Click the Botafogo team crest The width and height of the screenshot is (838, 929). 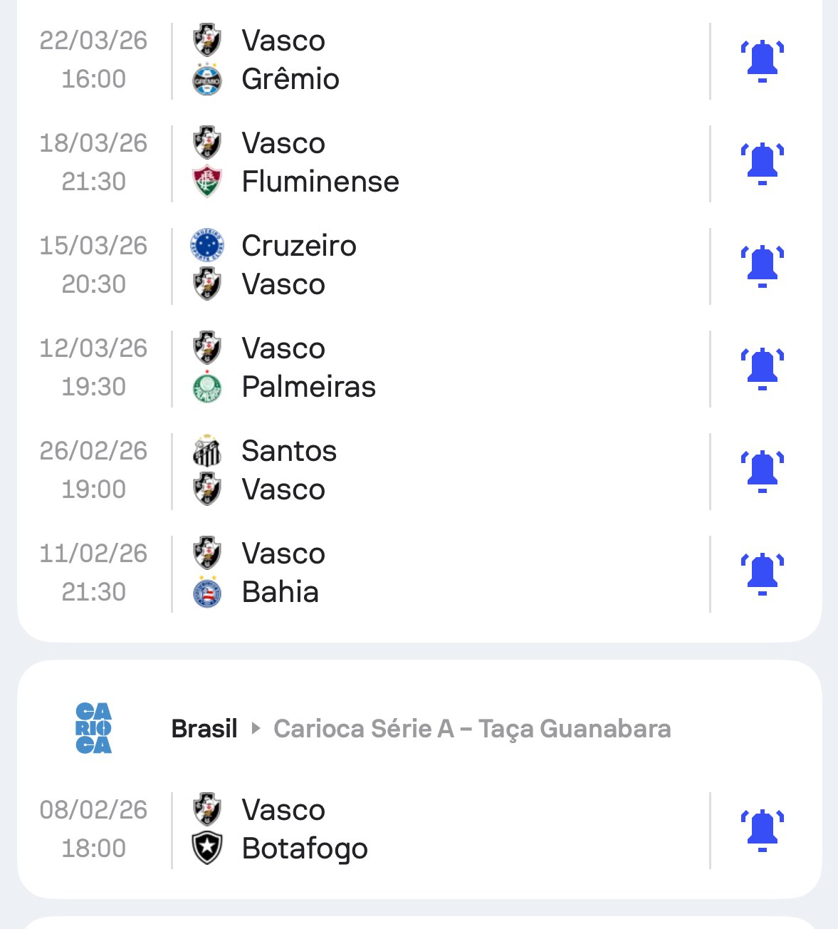[207, 848]
